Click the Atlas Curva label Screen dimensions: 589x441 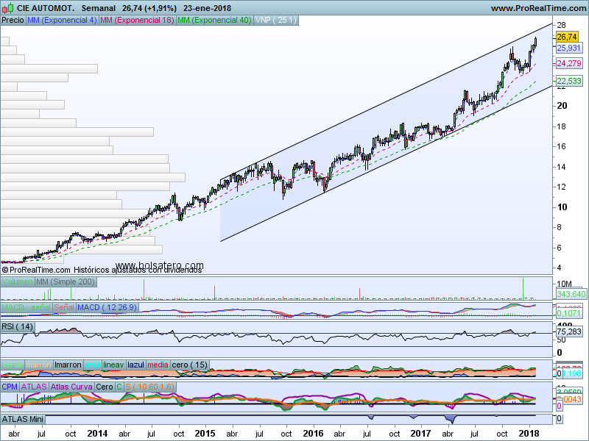point(71,386)
